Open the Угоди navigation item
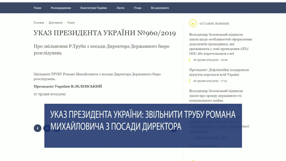286x161 pixels. pyautogui.click(x=137, y=8)
